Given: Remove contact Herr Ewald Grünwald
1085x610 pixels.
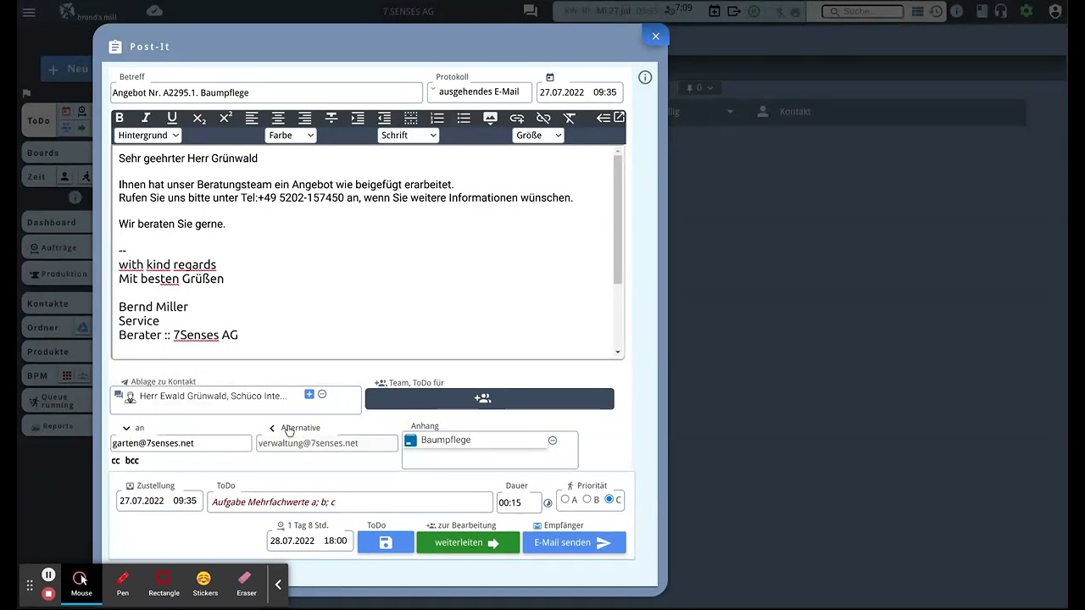Looking at the screenshot, I should coord(322,394).
